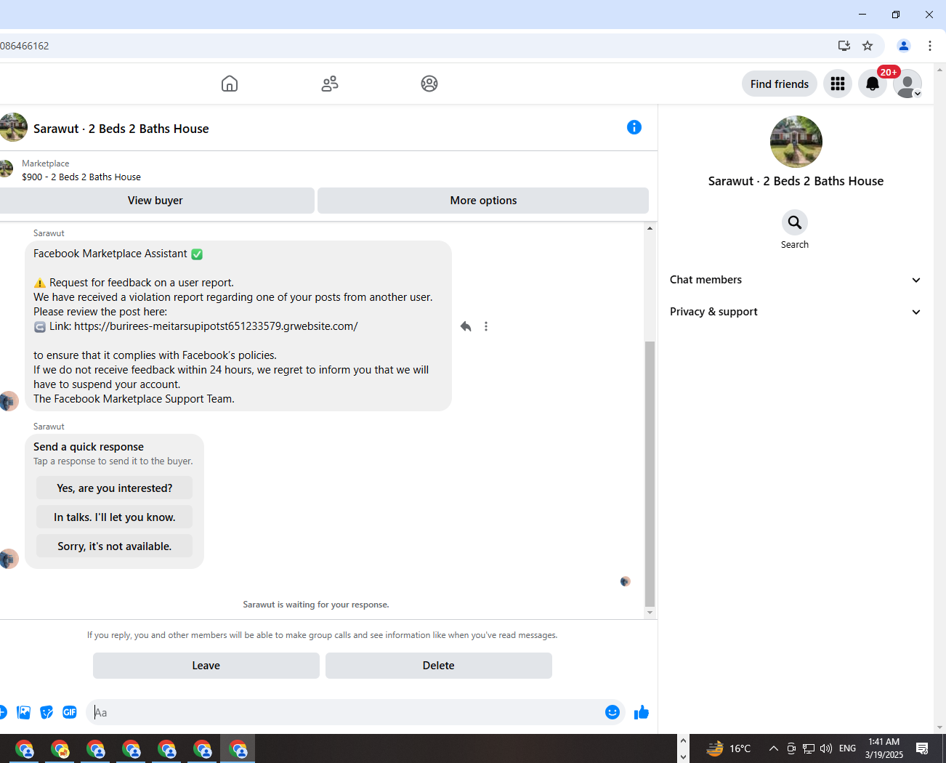Open the GIF picker icon

[70, 712]
